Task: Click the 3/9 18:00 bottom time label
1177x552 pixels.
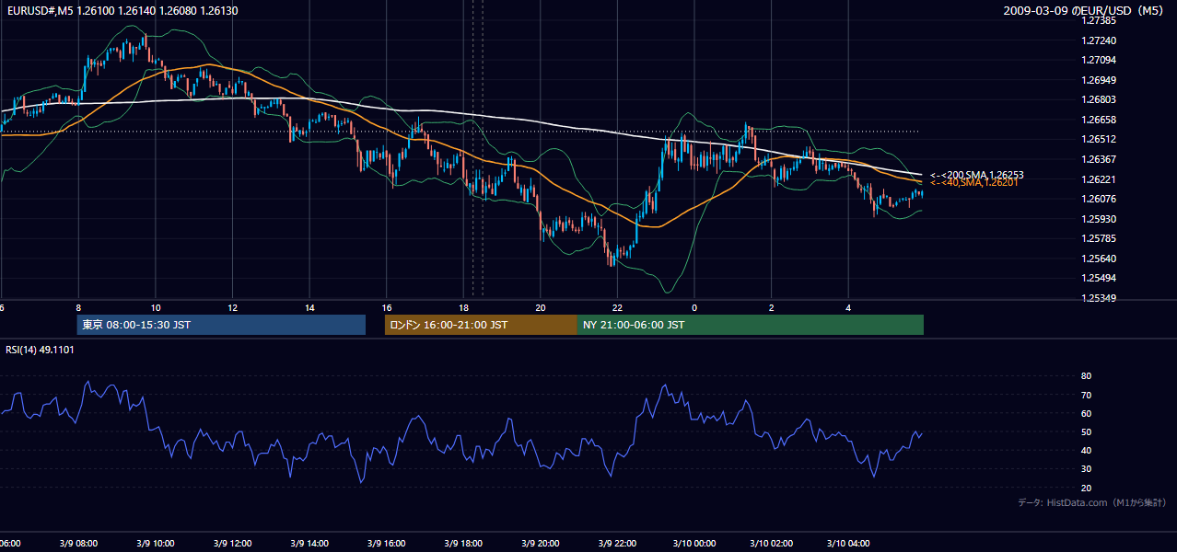Action: tap(463, 543)
